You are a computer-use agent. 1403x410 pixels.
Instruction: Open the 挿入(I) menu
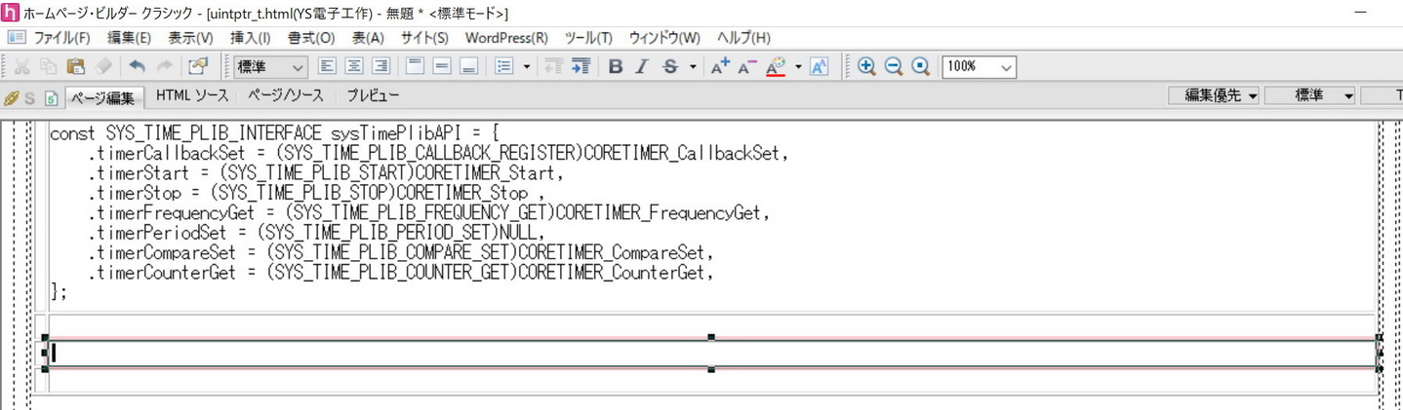[250, 38]
